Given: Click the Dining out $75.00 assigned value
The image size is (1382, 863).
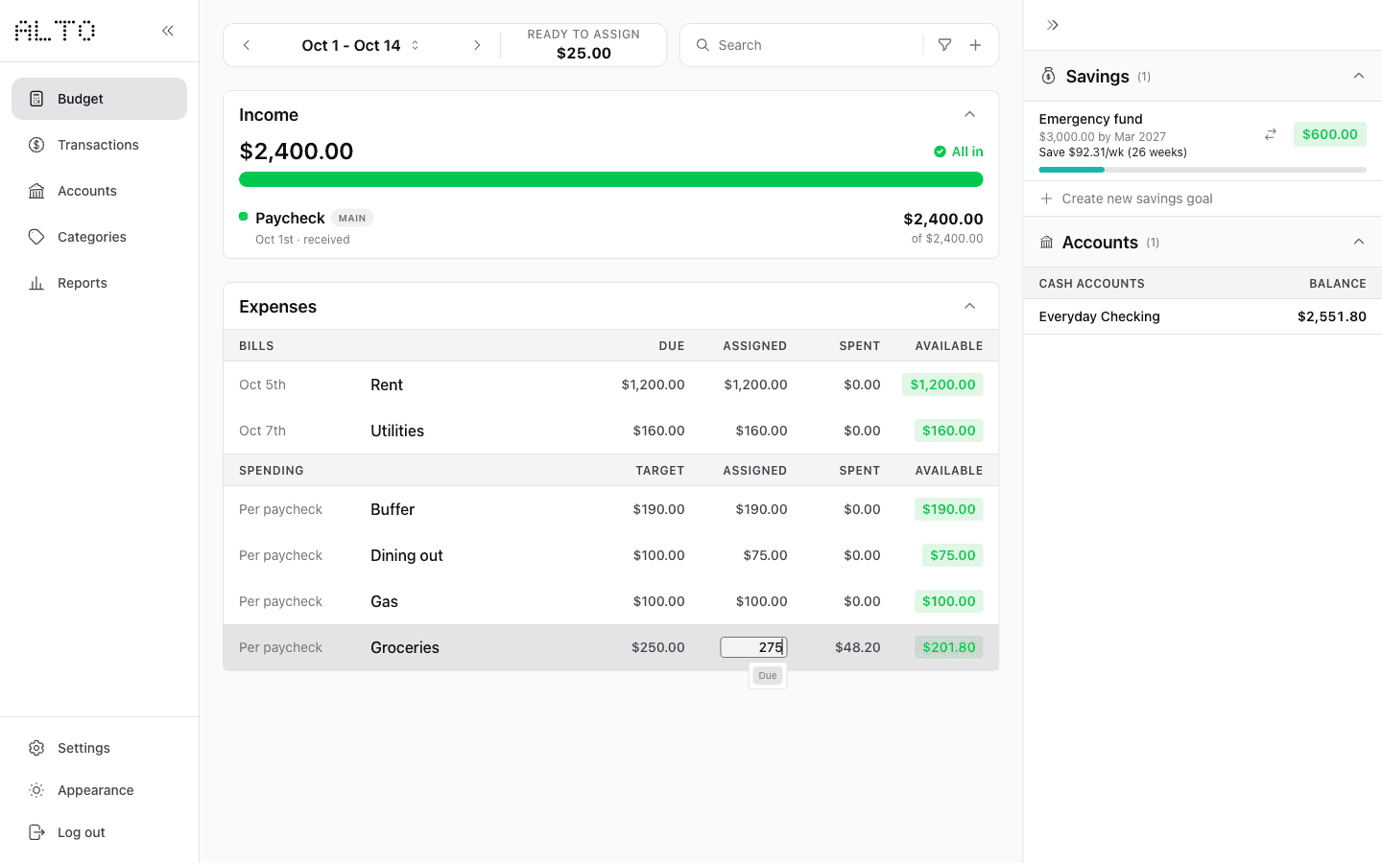Looking at the screenshot, I should click(x=765, y=555).
